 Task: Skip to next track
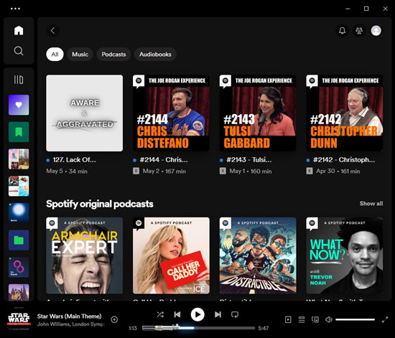218,314
